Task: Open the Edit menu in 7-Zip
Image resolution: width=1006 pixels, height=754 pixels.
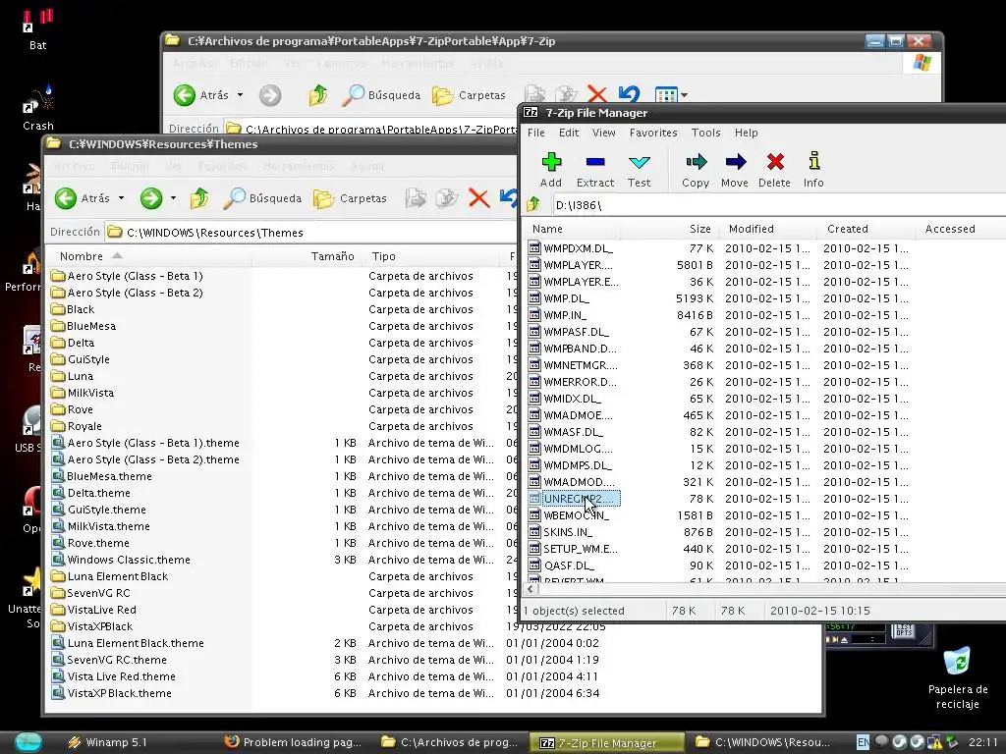Action: [569, 133]
